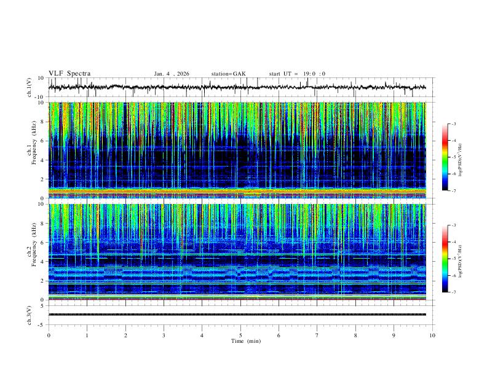Click the "ch.1(V)" axis label

[x=30, y=87]
